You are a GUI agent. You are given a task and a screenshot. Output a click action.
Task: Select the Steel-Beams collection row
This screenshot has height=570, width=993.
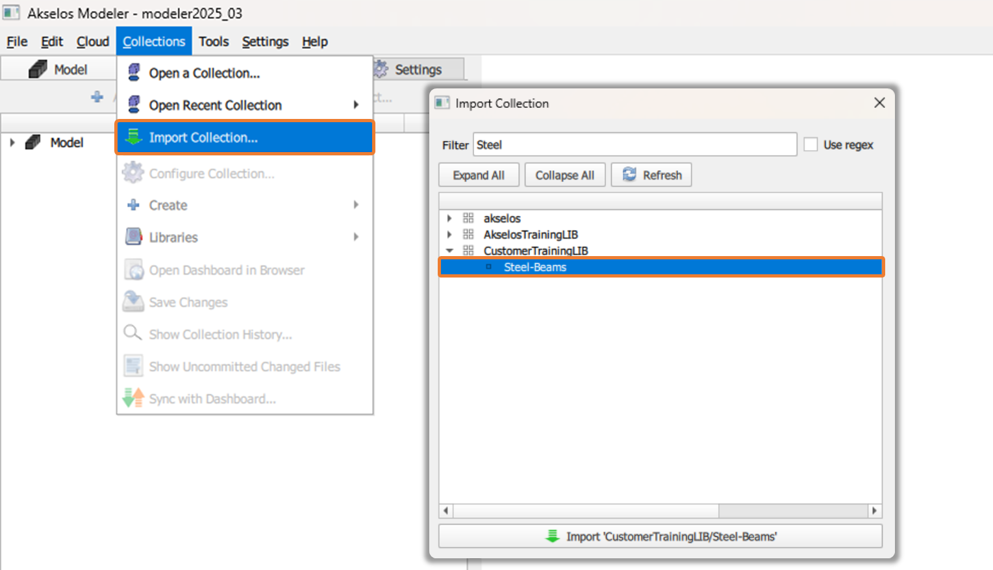point(661,267)
